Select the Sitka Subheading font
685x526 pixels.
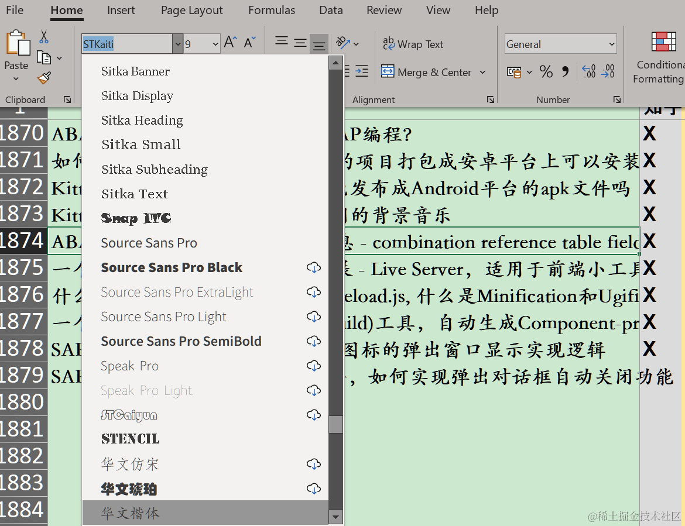(x=205, y=169)
